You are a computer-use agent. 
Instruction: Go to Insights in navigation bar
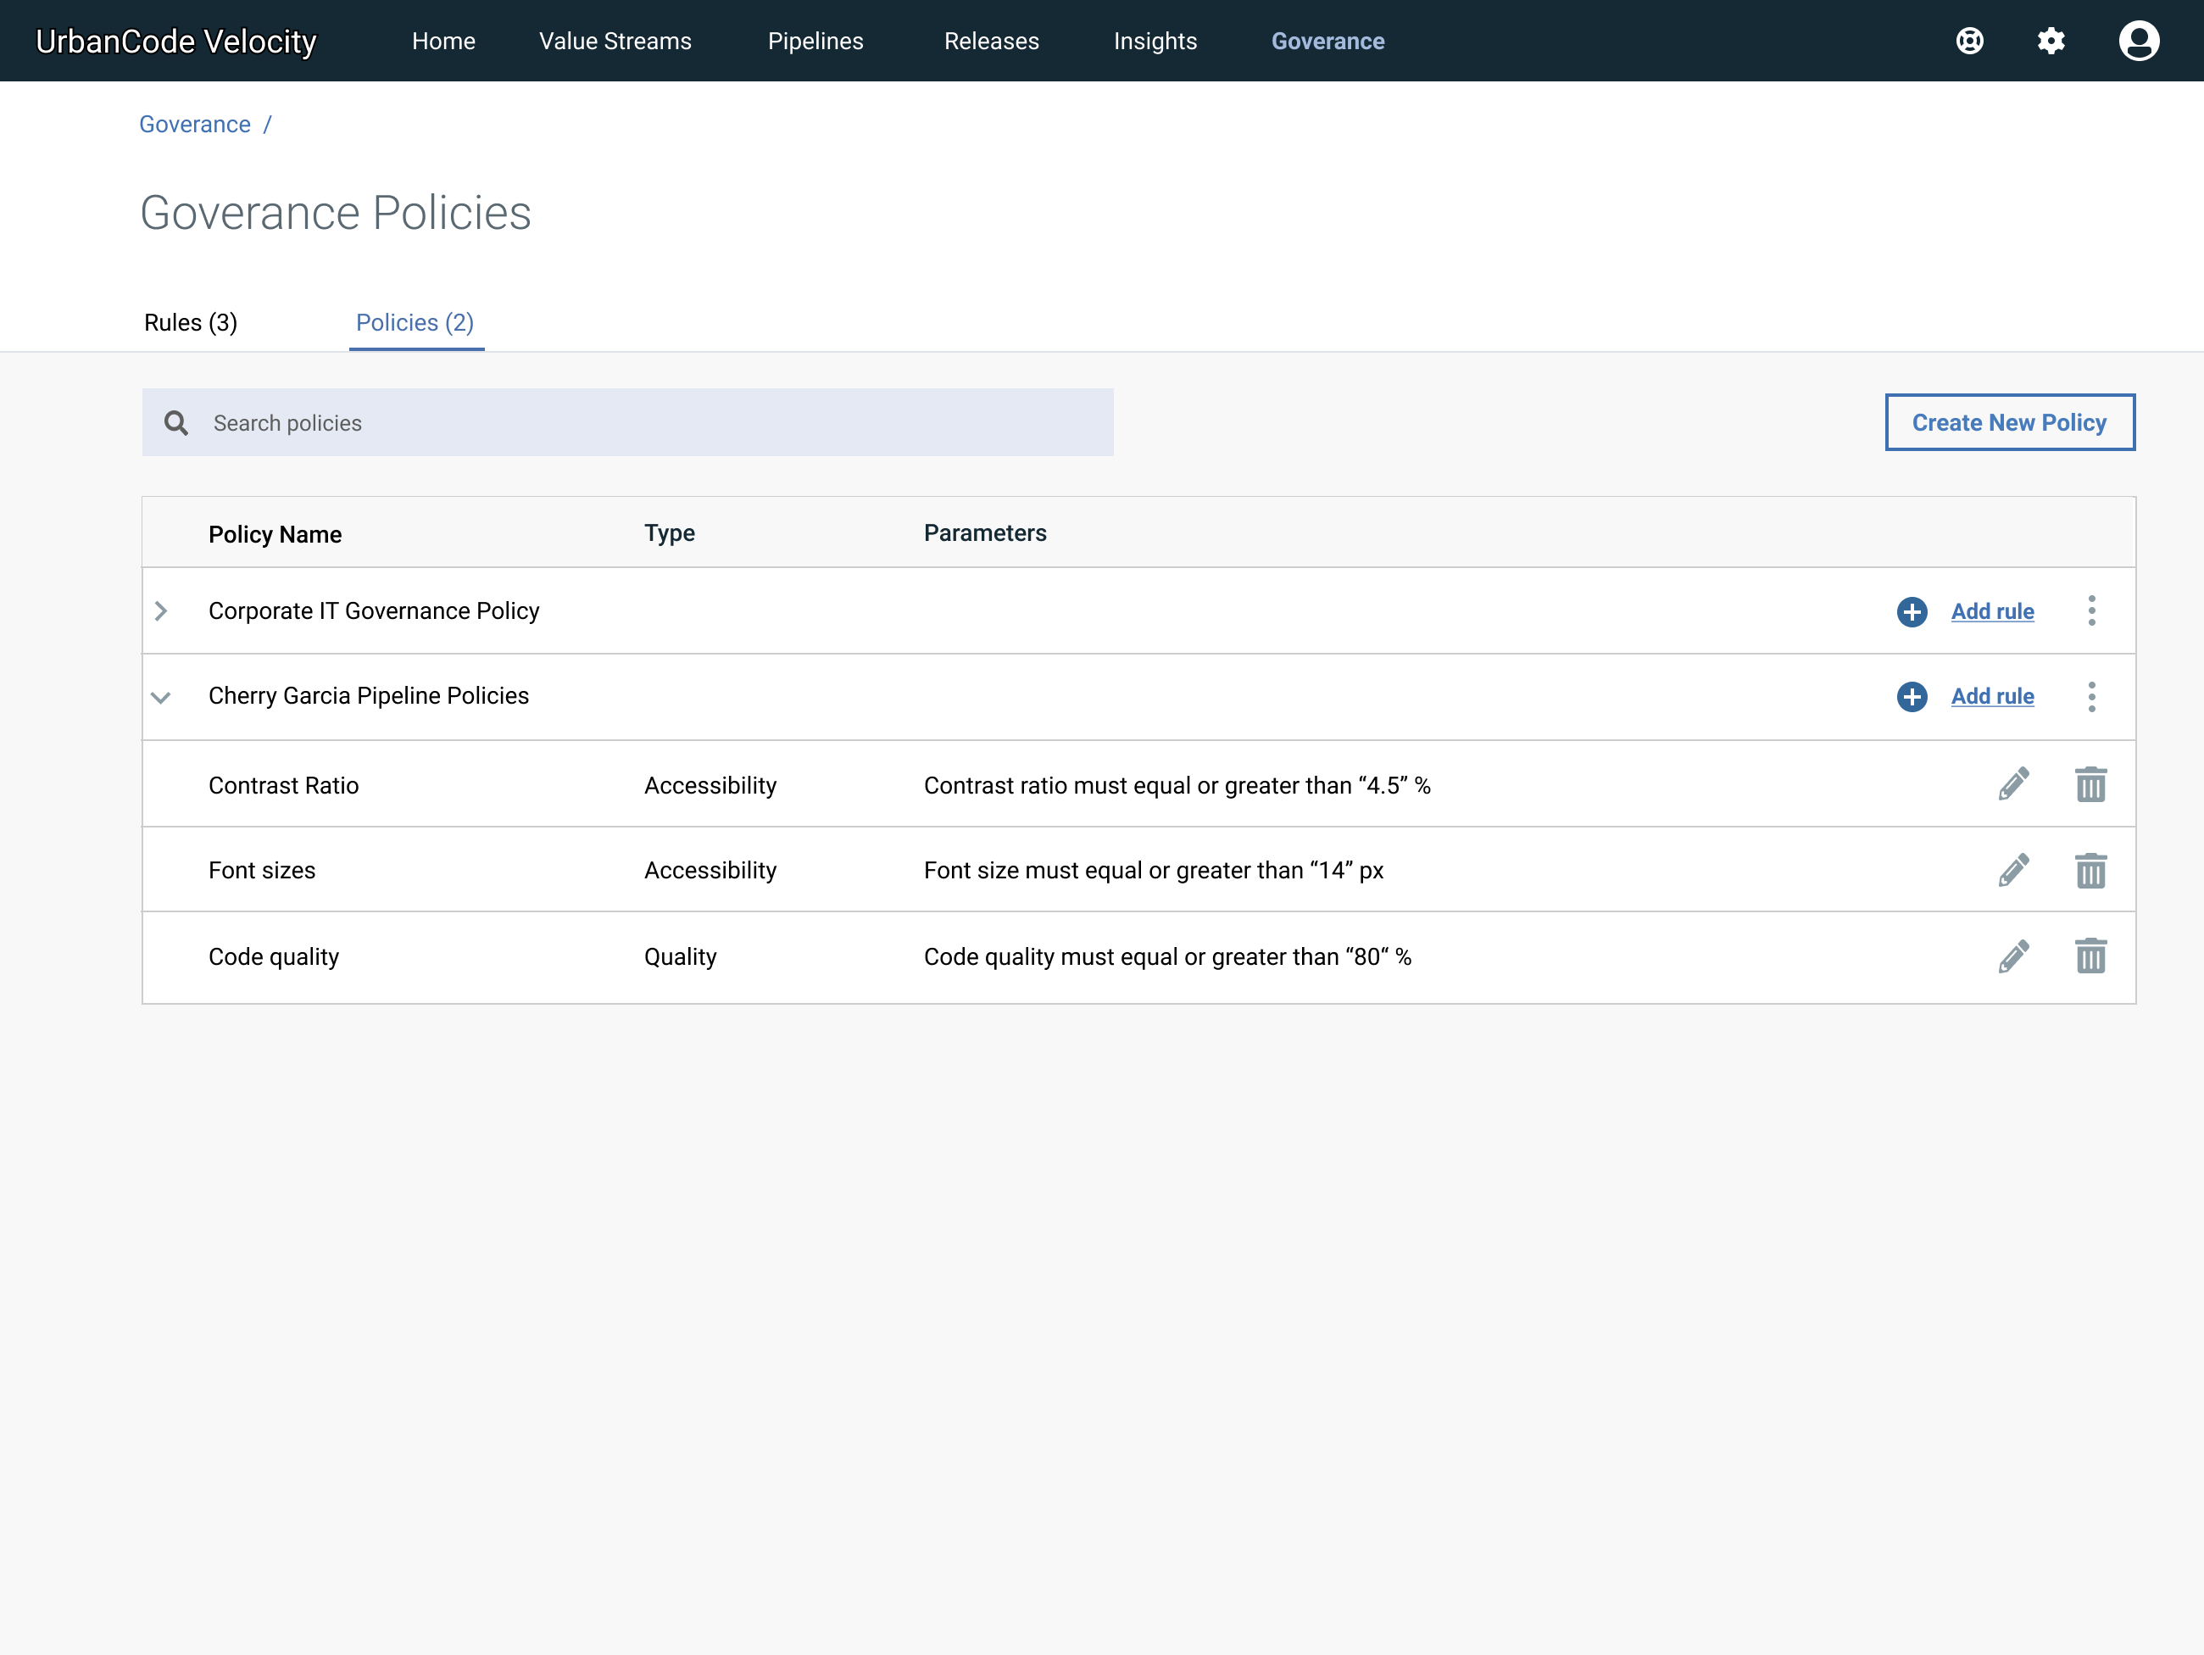tap(1155, 41)
